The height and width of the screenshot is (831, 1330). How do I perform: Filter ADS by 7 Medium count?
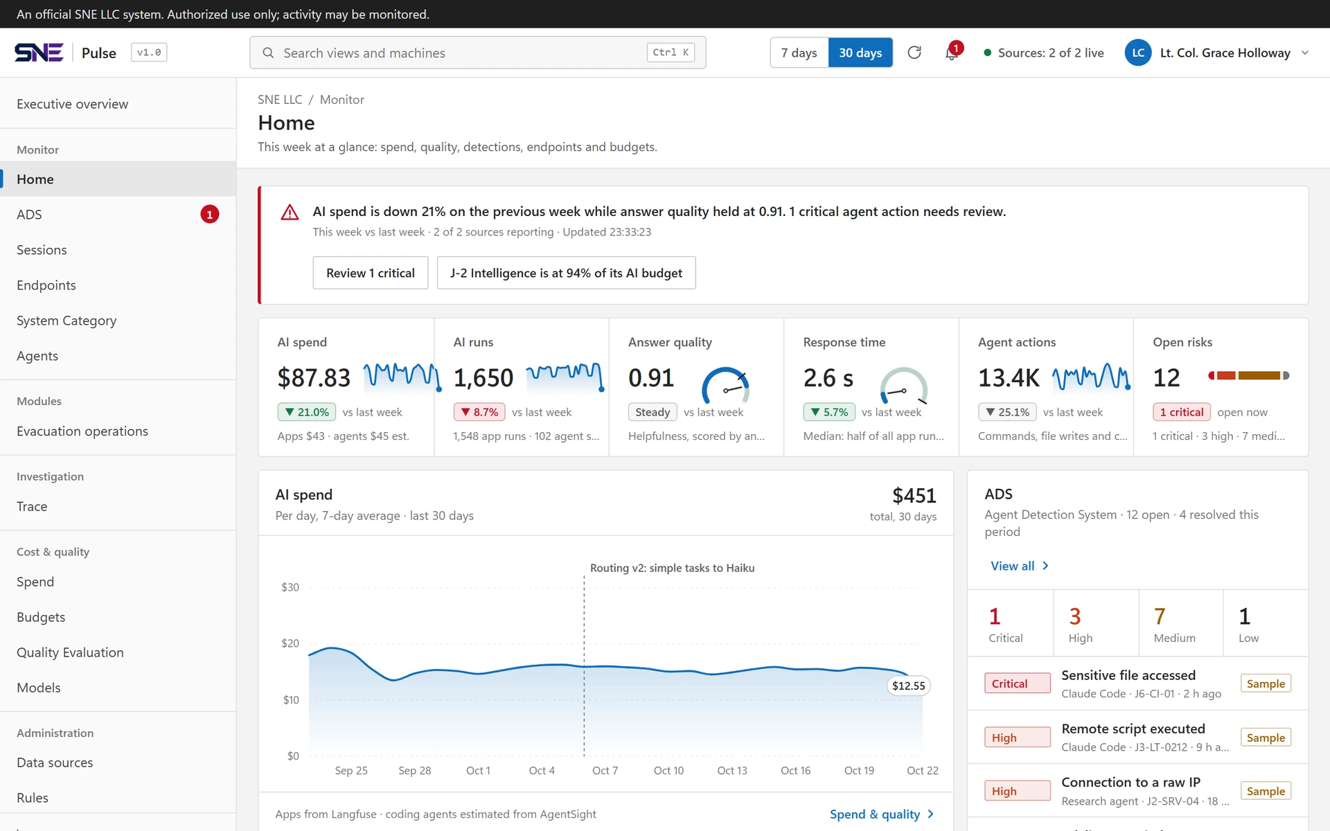click(1180, 623)
